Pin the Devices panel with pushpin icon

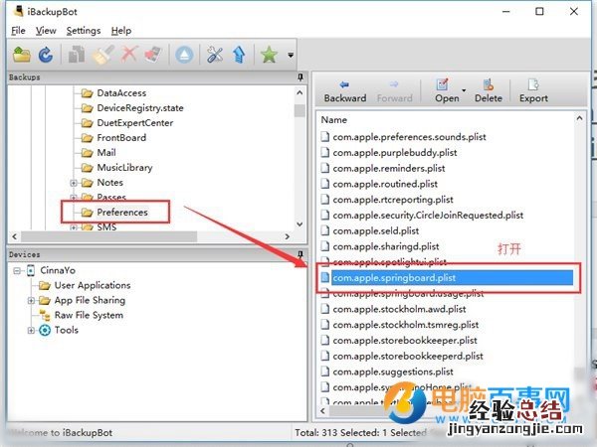tap(300, 254)
